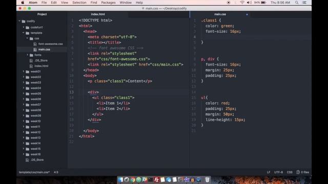Switch to the main.css tab

[x=220, y=14]
